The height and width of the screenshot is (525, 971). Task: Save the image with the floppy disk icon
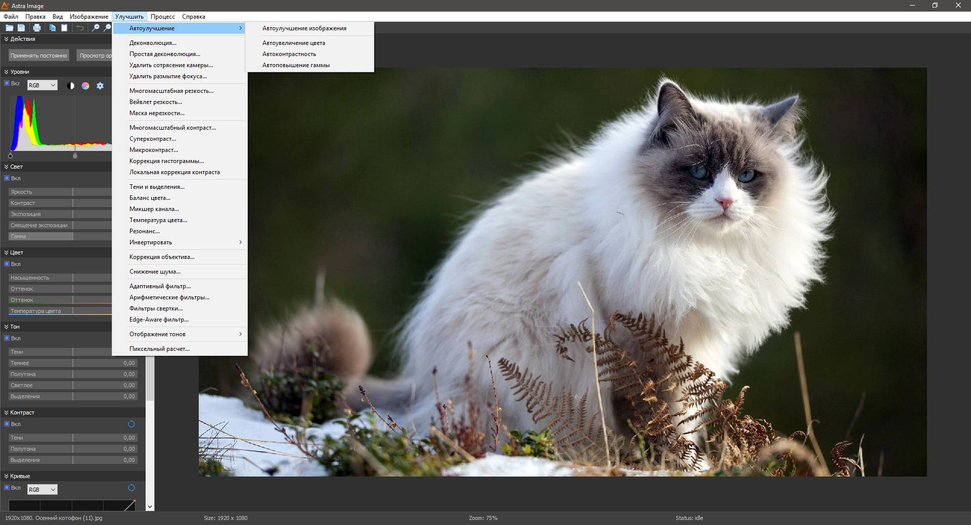pos(21,28)
